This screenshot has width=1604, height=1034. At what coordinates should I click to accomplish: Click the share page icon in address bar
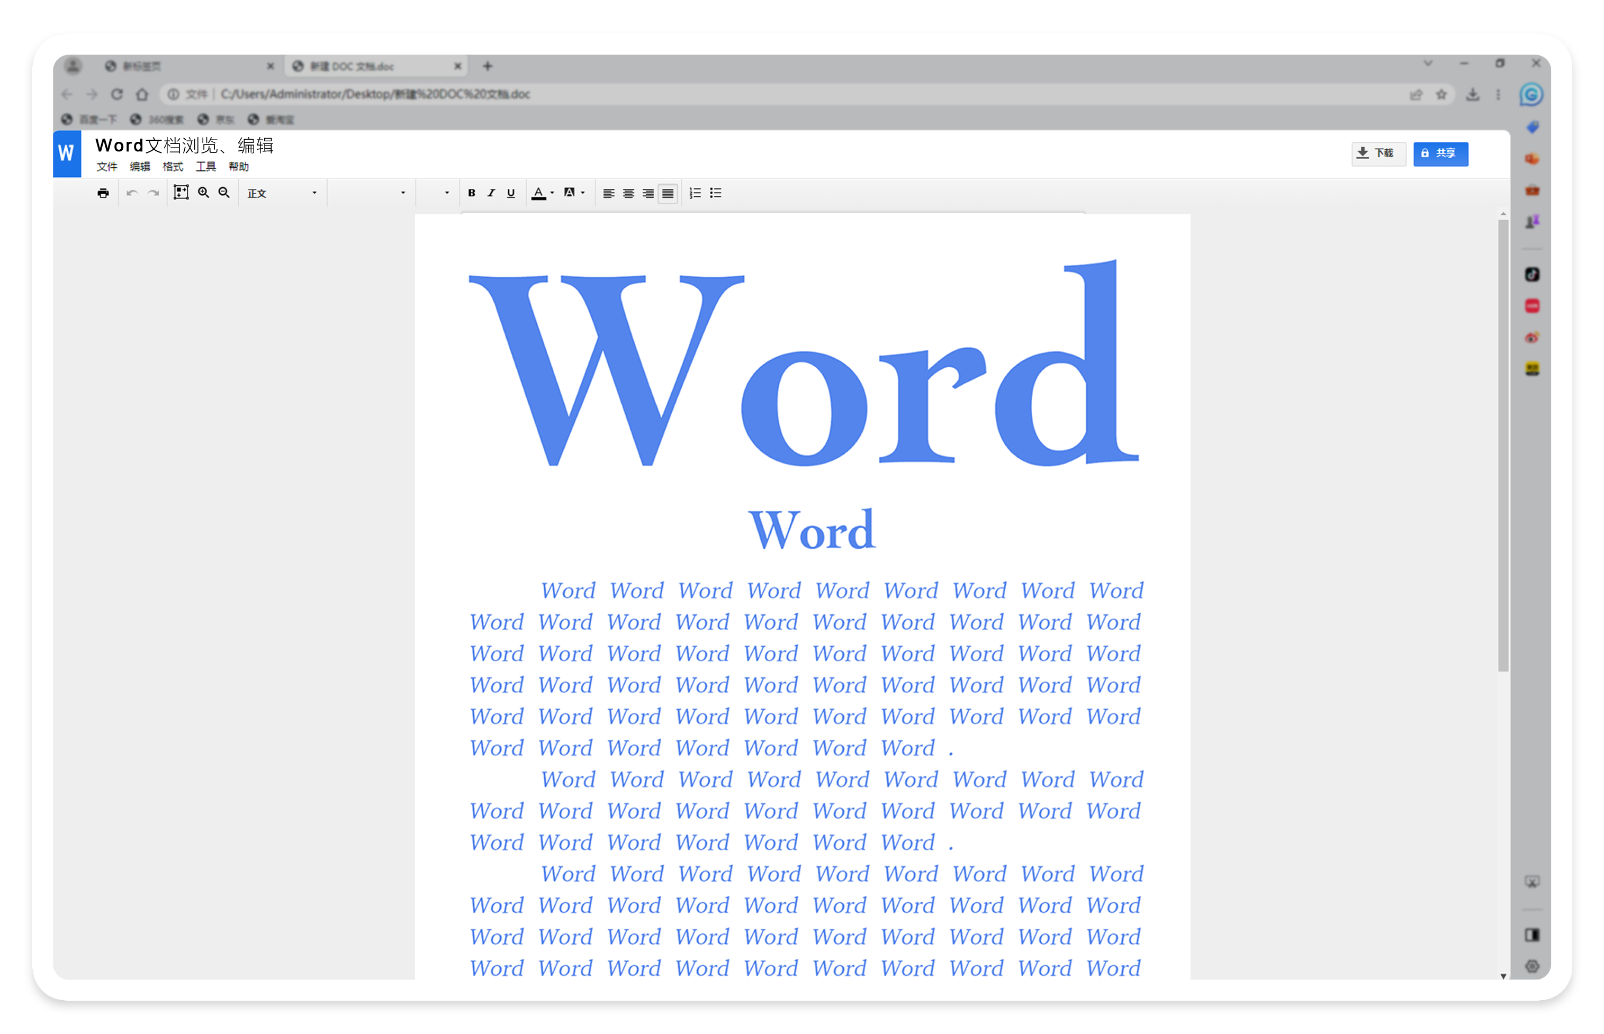[x=1416, y=95]
